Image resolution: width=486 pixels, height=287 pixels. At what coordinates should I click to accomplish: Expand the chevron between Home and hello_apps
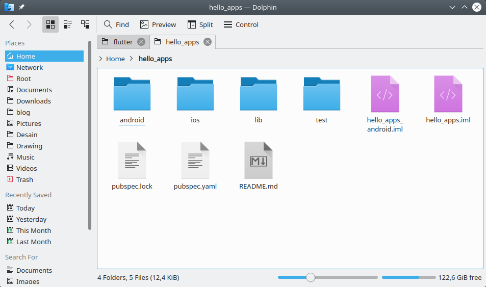(132, 59)
